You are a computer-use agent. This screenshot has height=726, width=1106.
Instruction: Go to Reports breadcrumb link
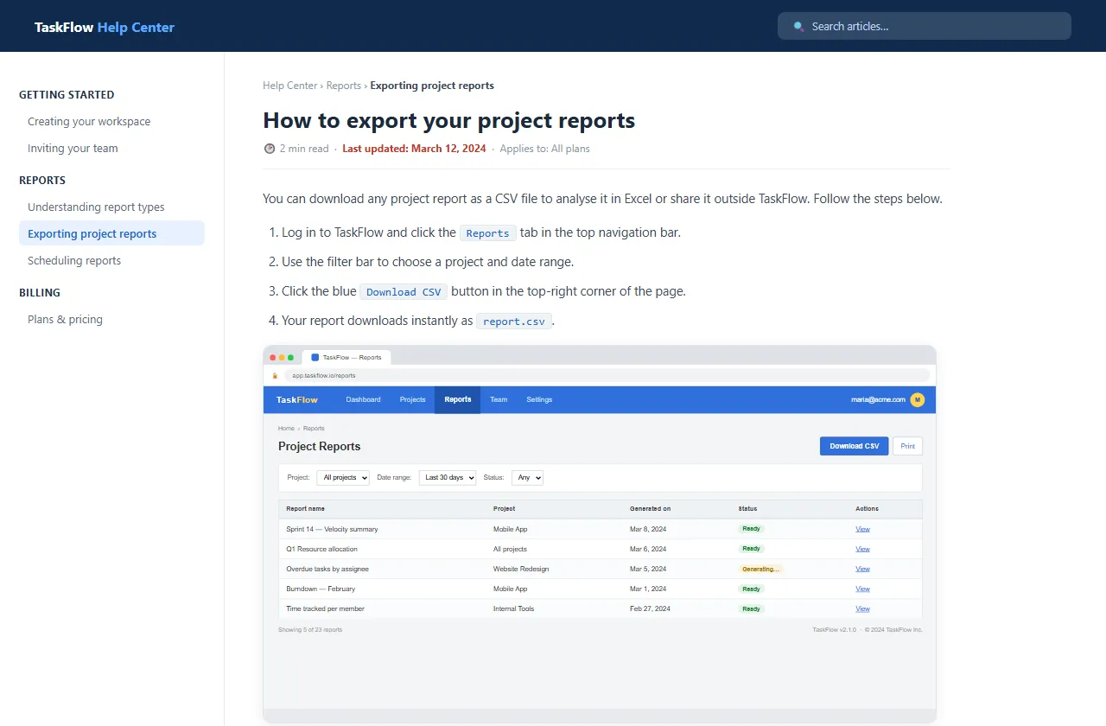point(344,86)
